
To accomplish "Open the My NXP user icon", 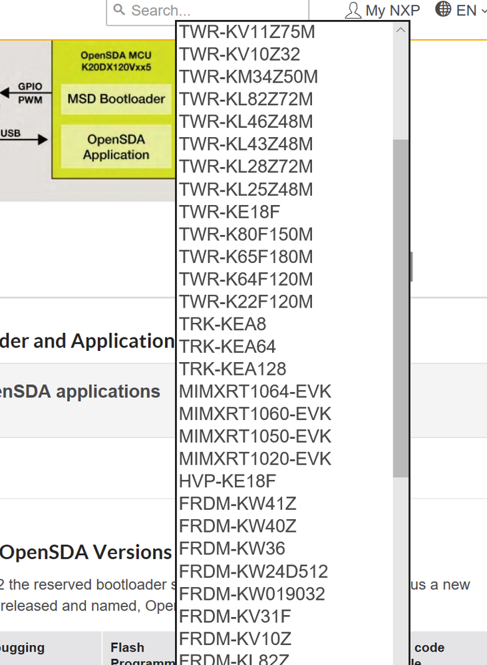I will tap(353, 10).
